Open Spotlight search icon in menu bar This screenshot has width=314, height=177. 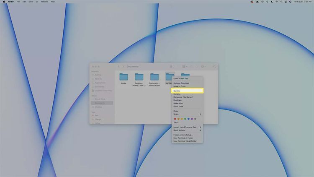(x=281, y=2)
